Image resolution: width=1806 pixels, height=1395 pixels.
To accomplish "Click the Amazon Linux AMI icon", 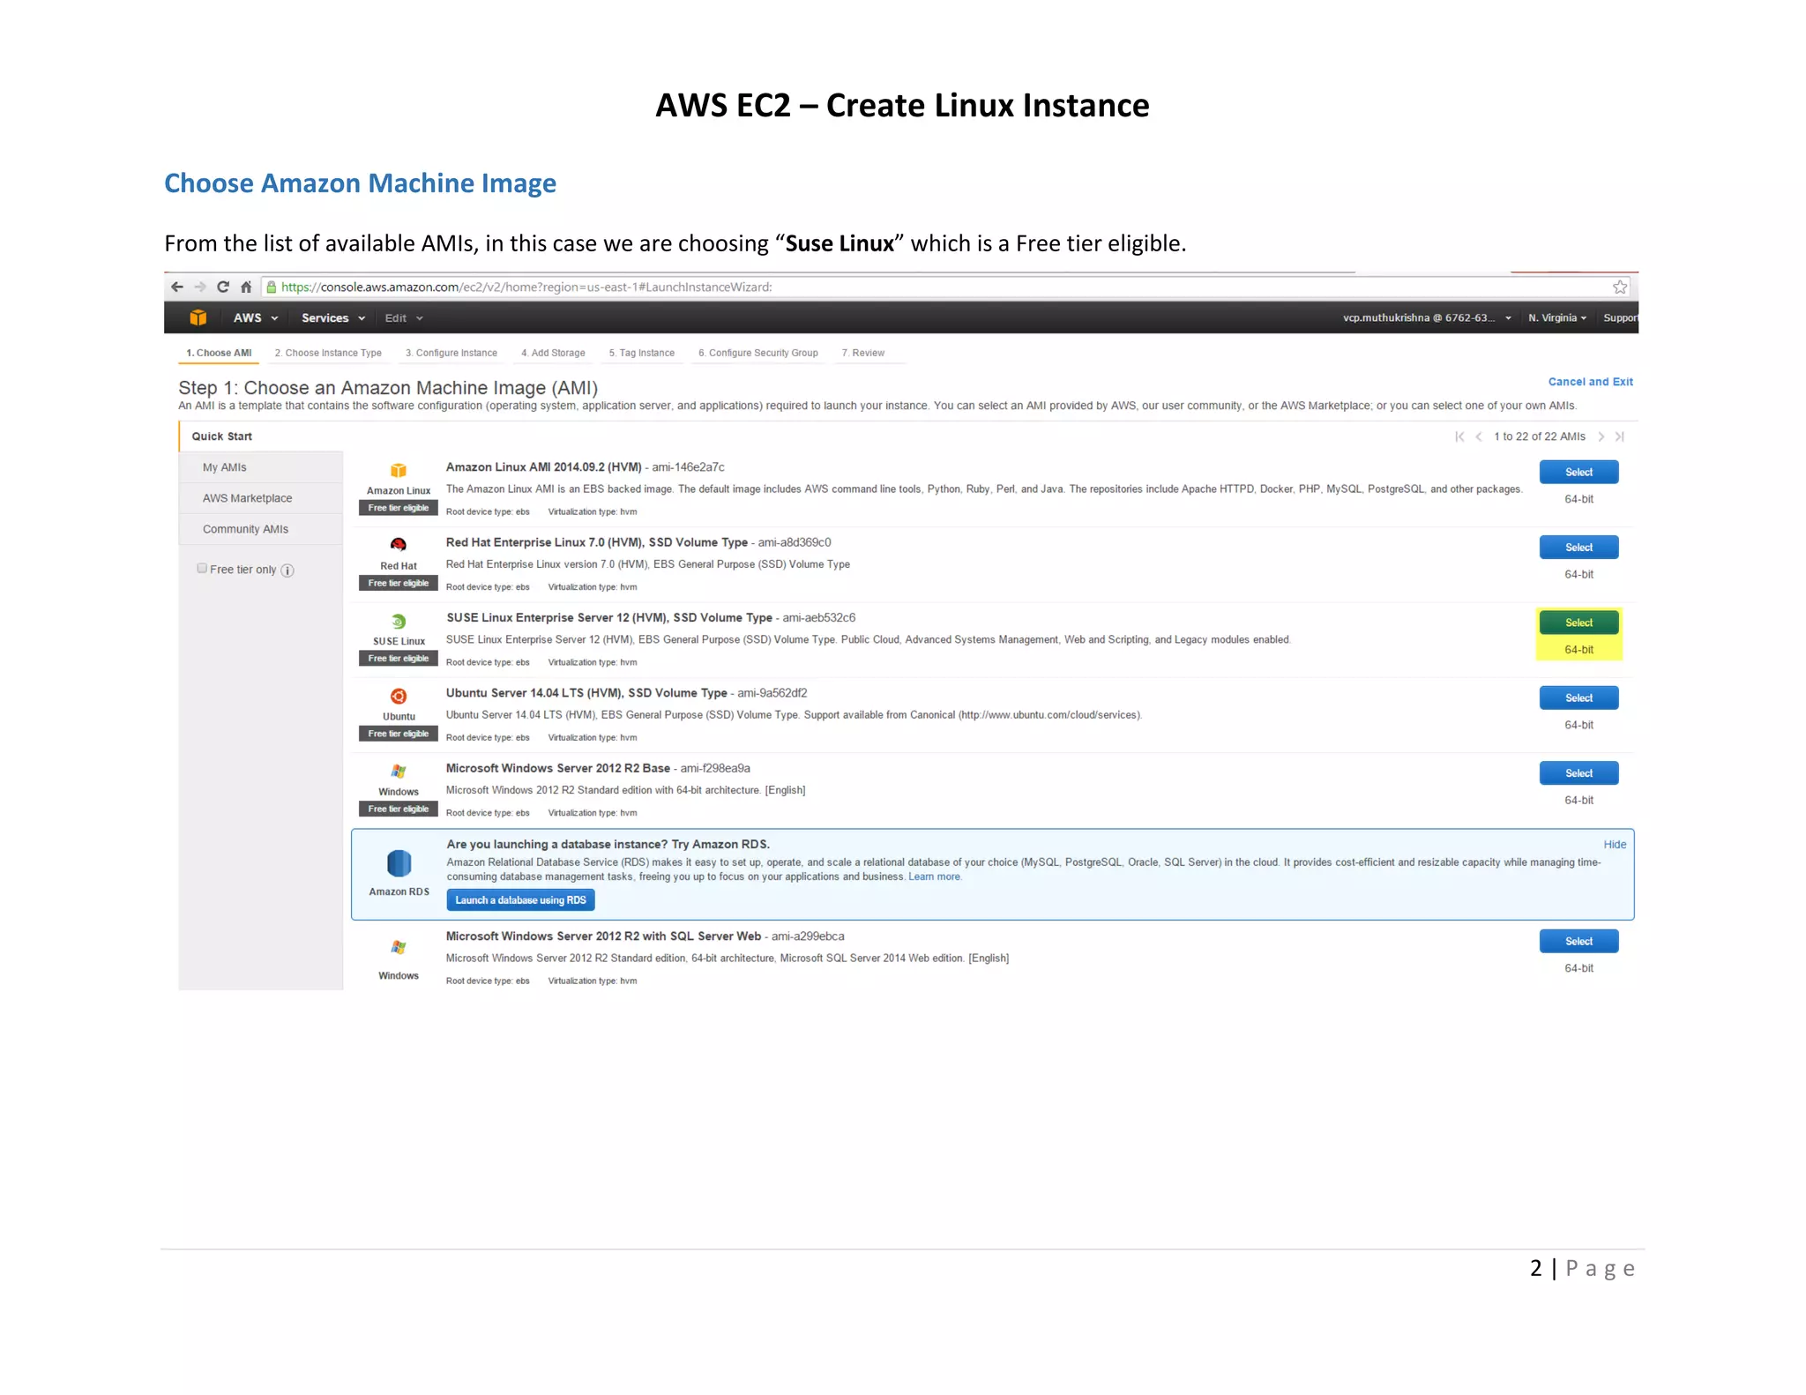I will (x=399, y=471).
